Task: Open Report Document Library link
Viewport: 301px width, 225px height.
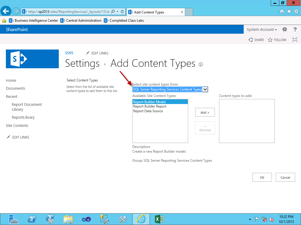Action: click(27, 107)
